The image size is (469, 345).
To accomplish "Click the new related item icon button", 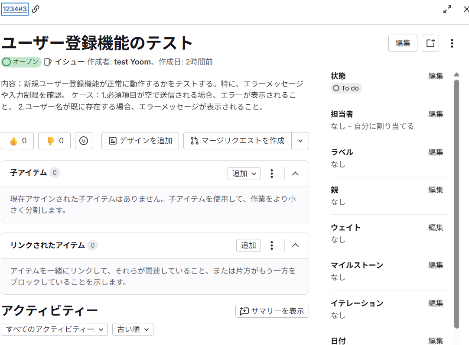I will coord(430,43).
